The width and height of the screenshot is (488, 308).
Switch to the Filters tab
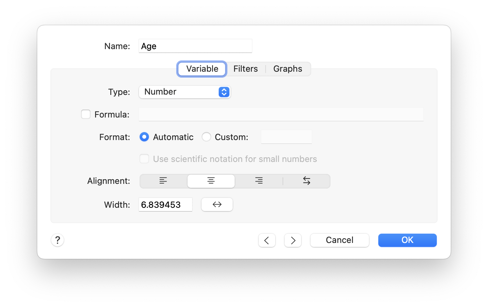[x=245, y=69]
